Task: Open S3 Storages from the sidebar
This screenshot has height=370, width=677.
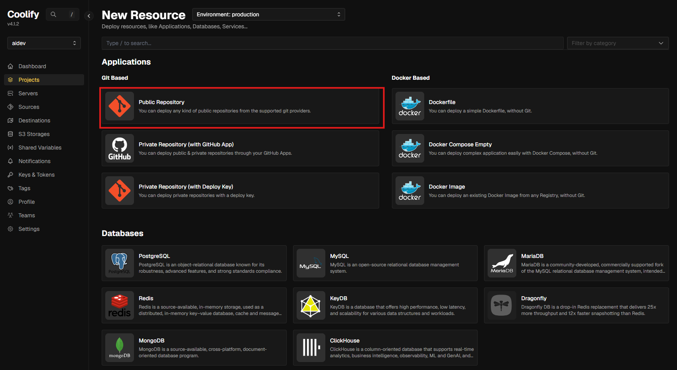Action: click(x=44, y=134)
